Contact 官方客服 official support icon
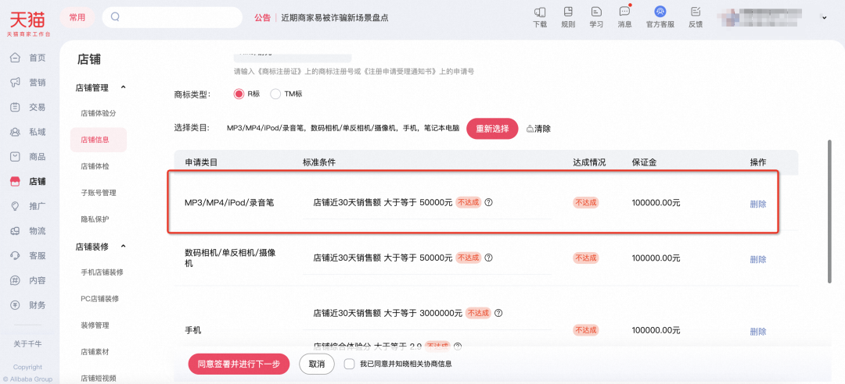Image resolution: width=845 pixels, height=384 pixels. (660, 12)
